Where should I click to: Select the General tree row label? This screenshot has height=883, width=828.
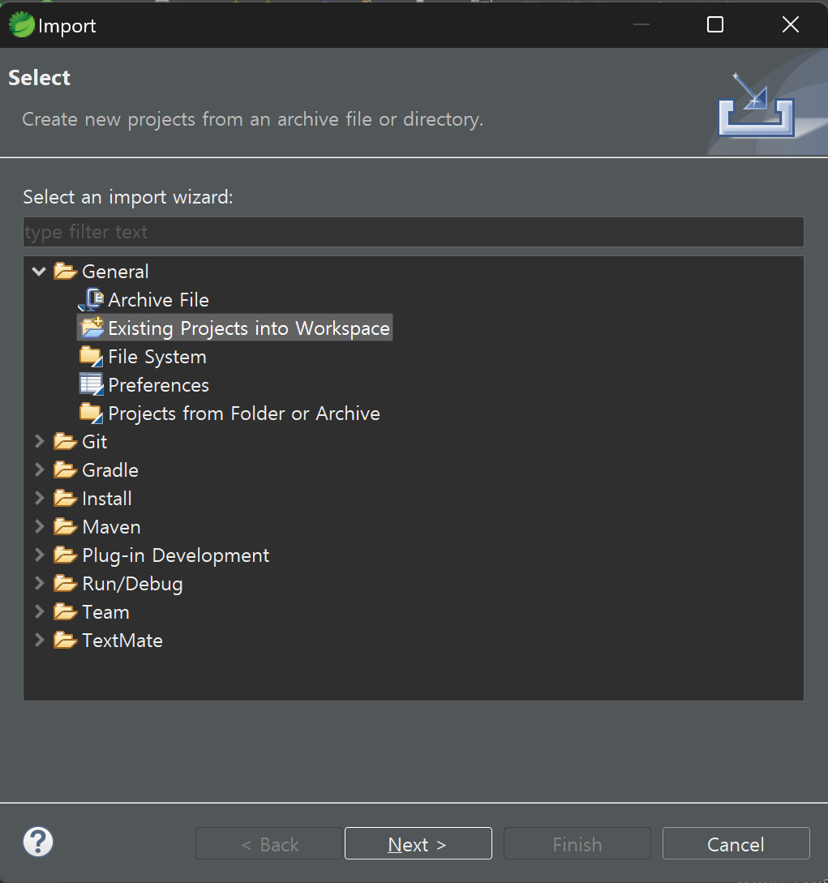point(115,272)
